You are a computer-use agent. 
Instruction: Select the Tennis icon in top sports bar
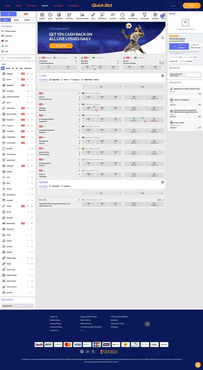[x=50, y=15]
